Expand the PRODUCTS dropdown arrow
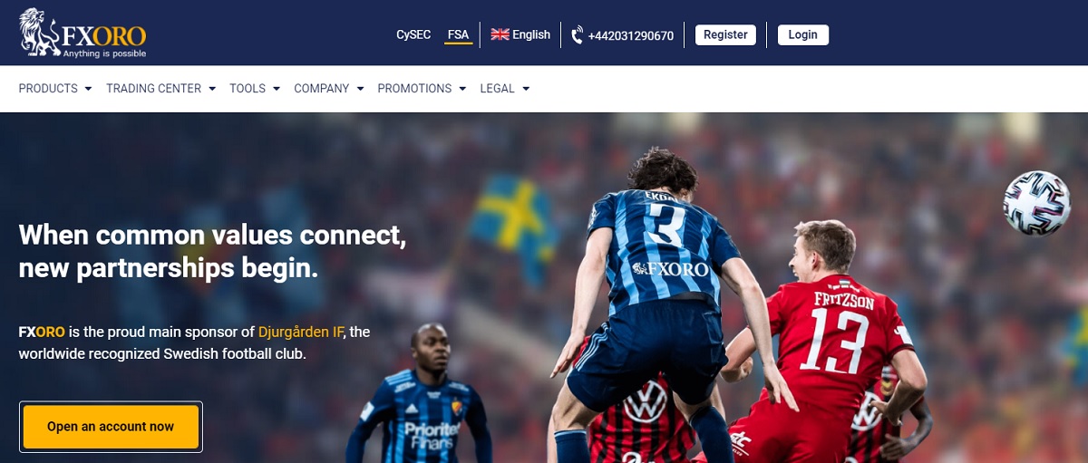The image size is (1088, 463). pos(88,89)
